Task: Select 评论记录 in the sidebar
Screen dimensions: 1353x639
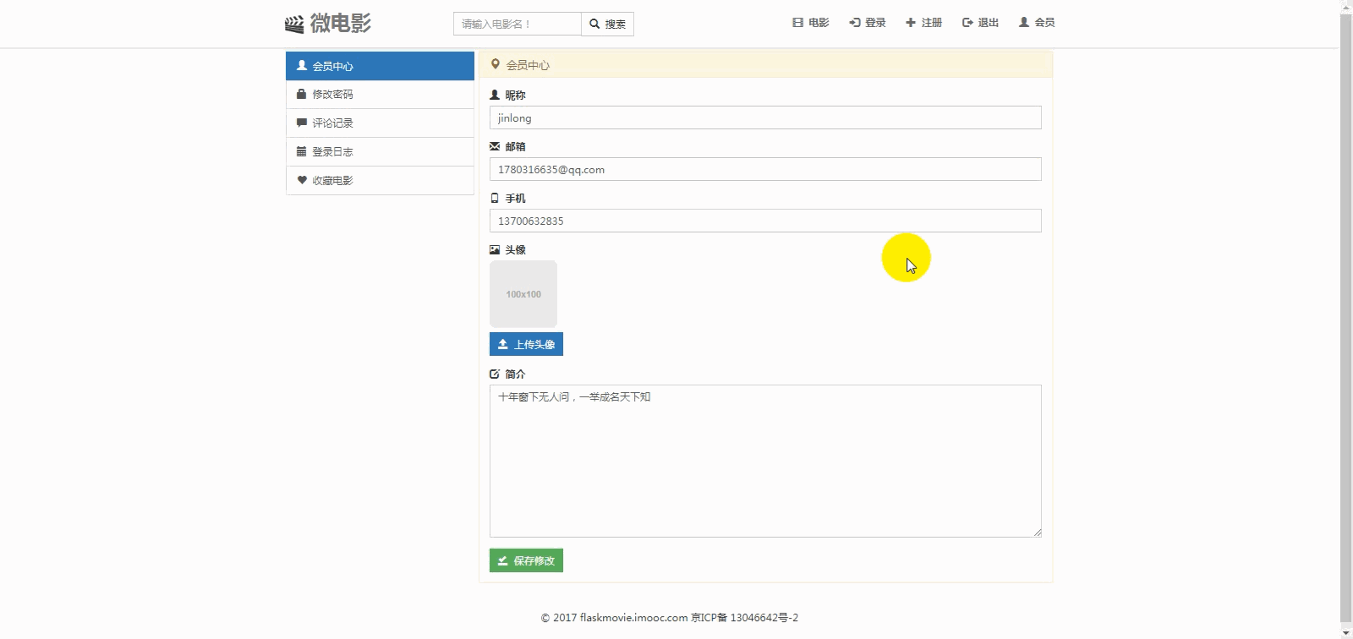Action: (x=380, y=123)
